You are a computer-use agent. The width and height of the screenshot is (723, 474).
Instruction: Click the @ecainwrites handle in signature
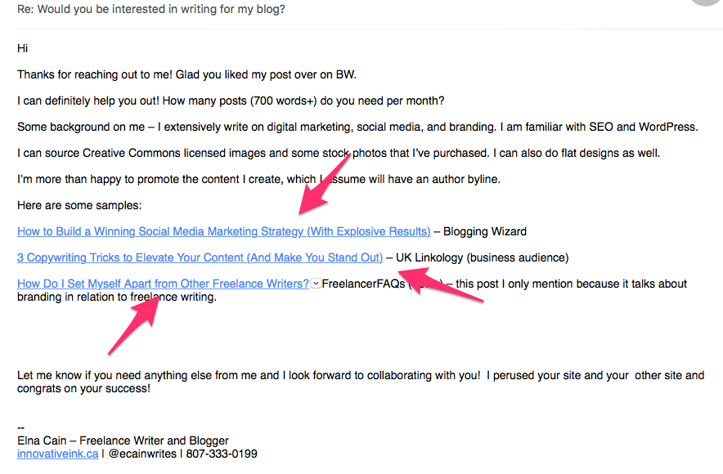coord(142,454)
